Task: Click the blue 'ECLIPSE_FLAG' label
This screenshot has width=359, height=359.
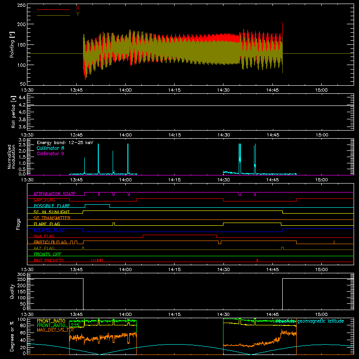Action: pos(49,230)
